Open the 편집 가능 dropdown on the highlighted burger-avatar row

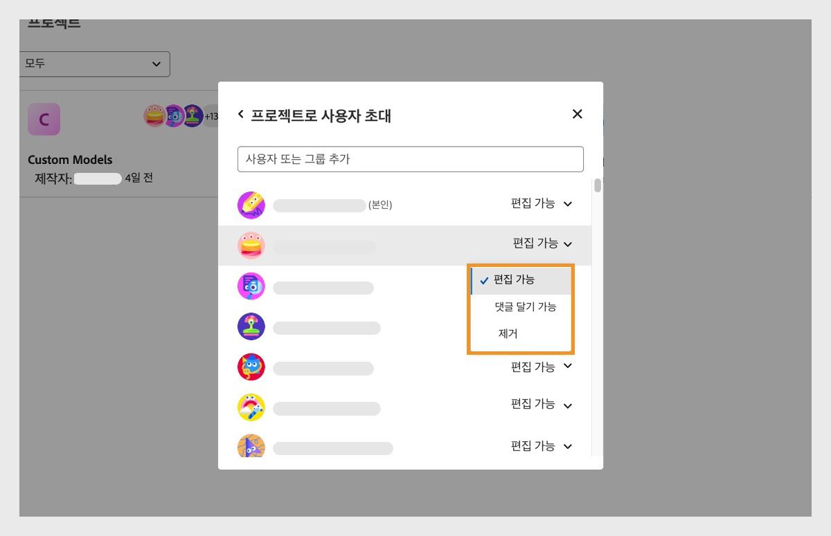[543, 243]
